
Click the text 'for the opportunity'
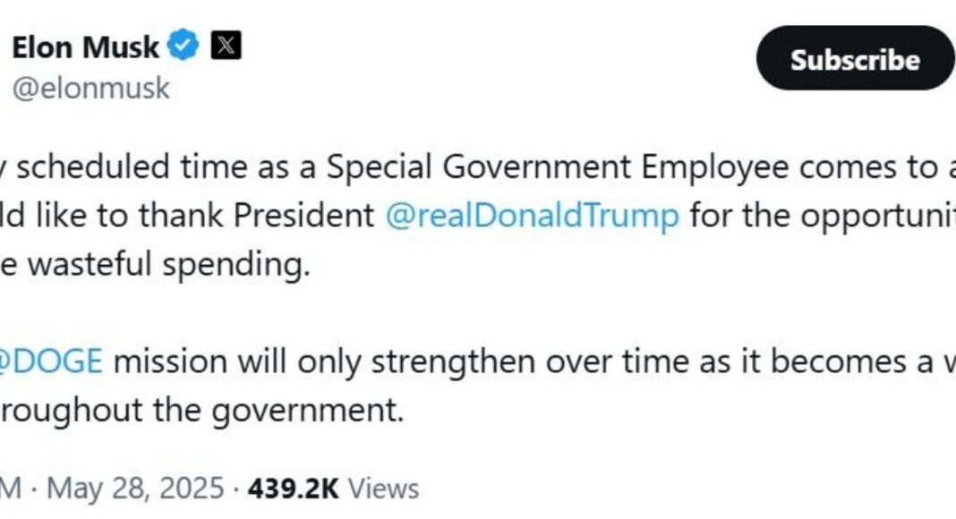822,217
